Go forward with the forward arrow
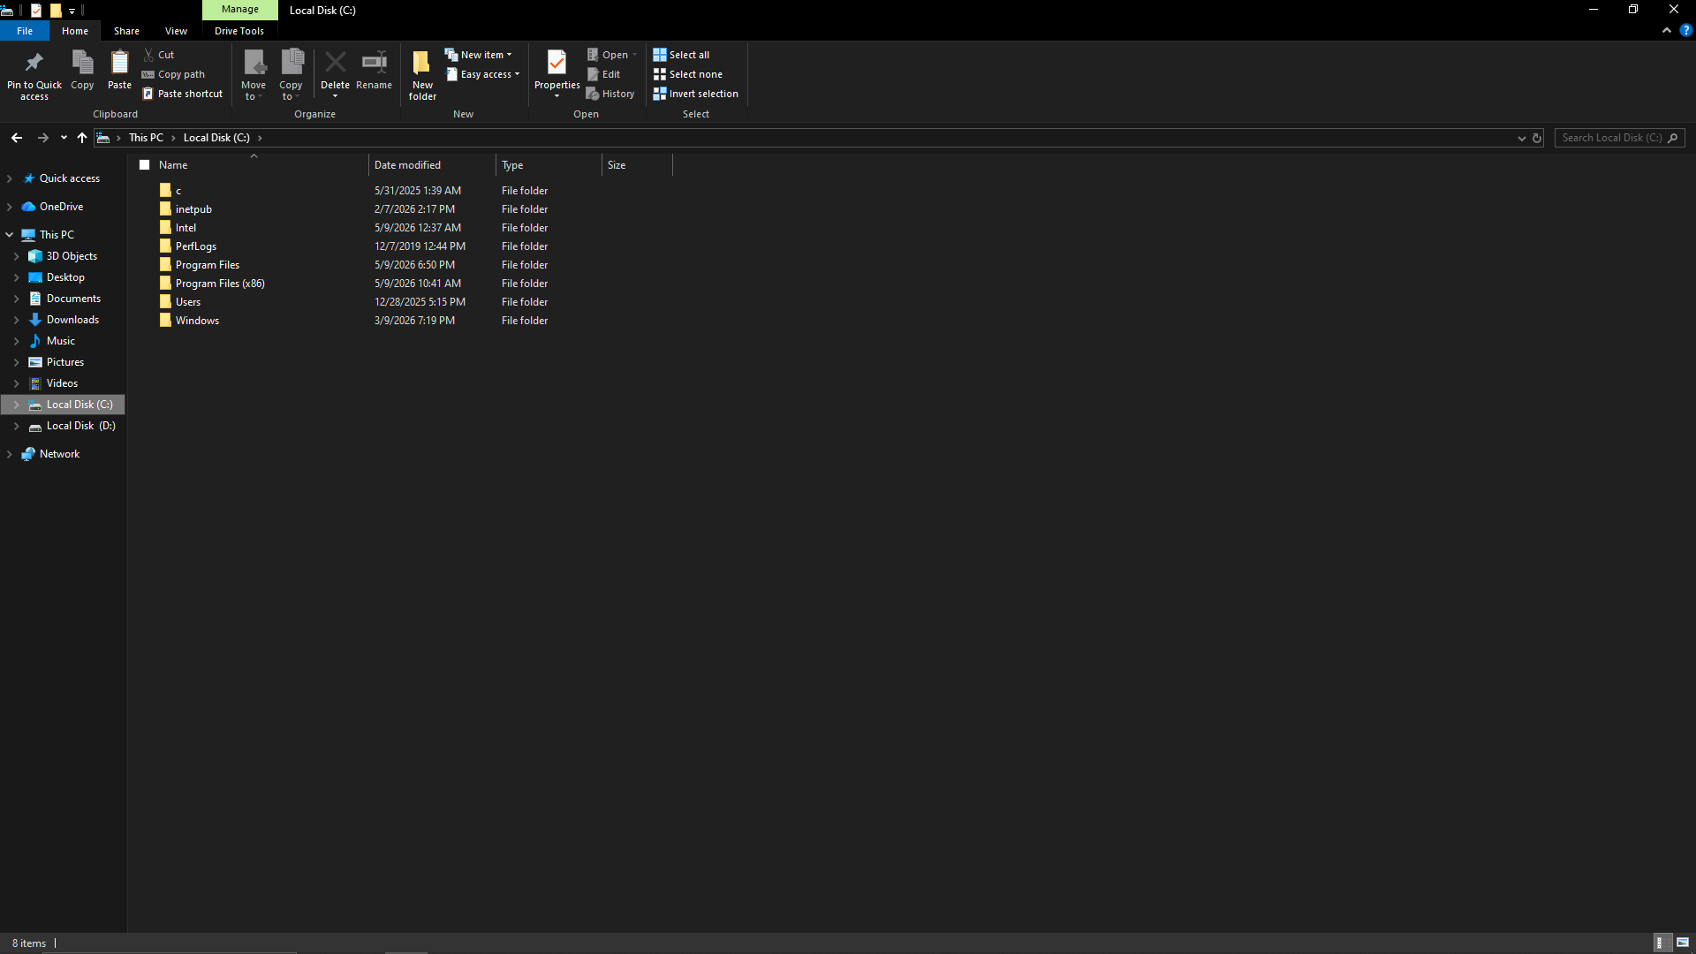The width and height of the screenshot is (1696, 954). click(42, 138)
